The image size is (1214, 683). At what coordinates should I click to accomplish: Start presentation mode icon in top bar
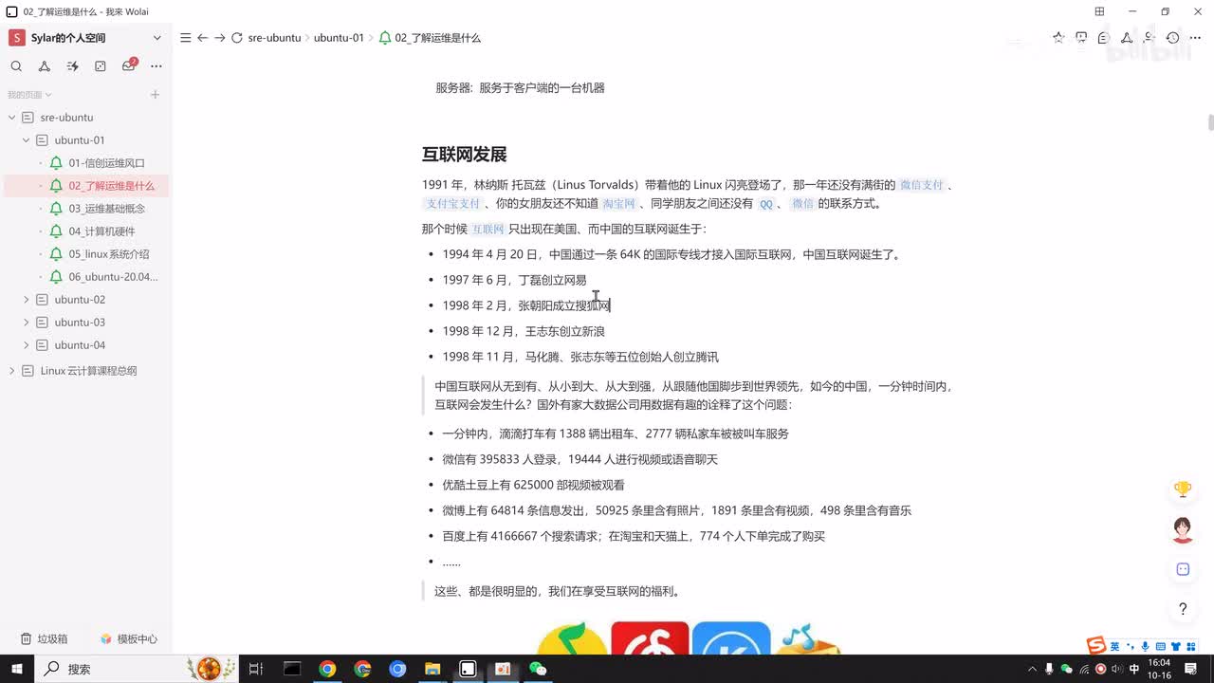(x=1081, y=38)
